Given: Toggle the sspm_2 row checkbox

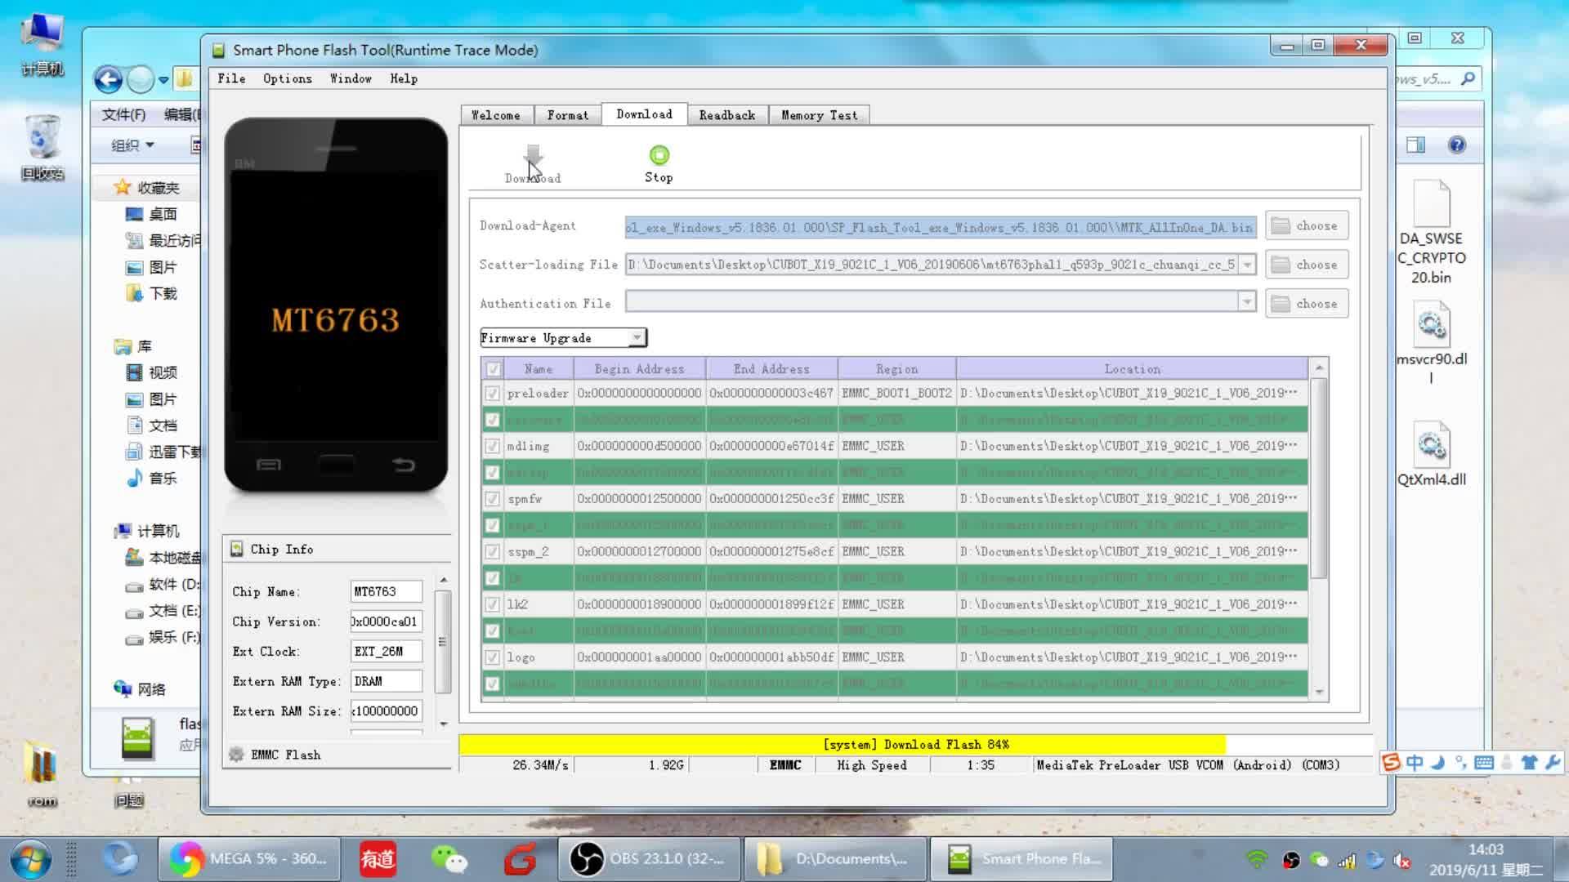Looking at the screenshot, I should (x=492, y=552).
